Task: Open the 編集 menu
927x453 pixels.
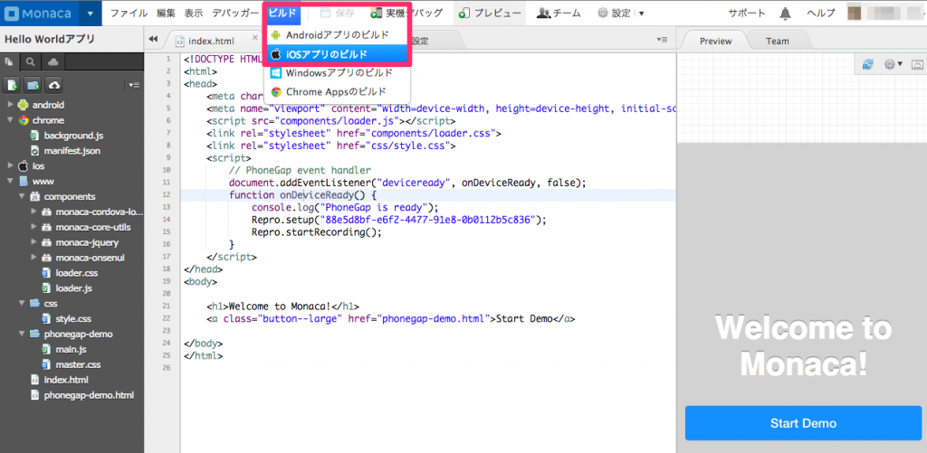Action: (166, 13)
